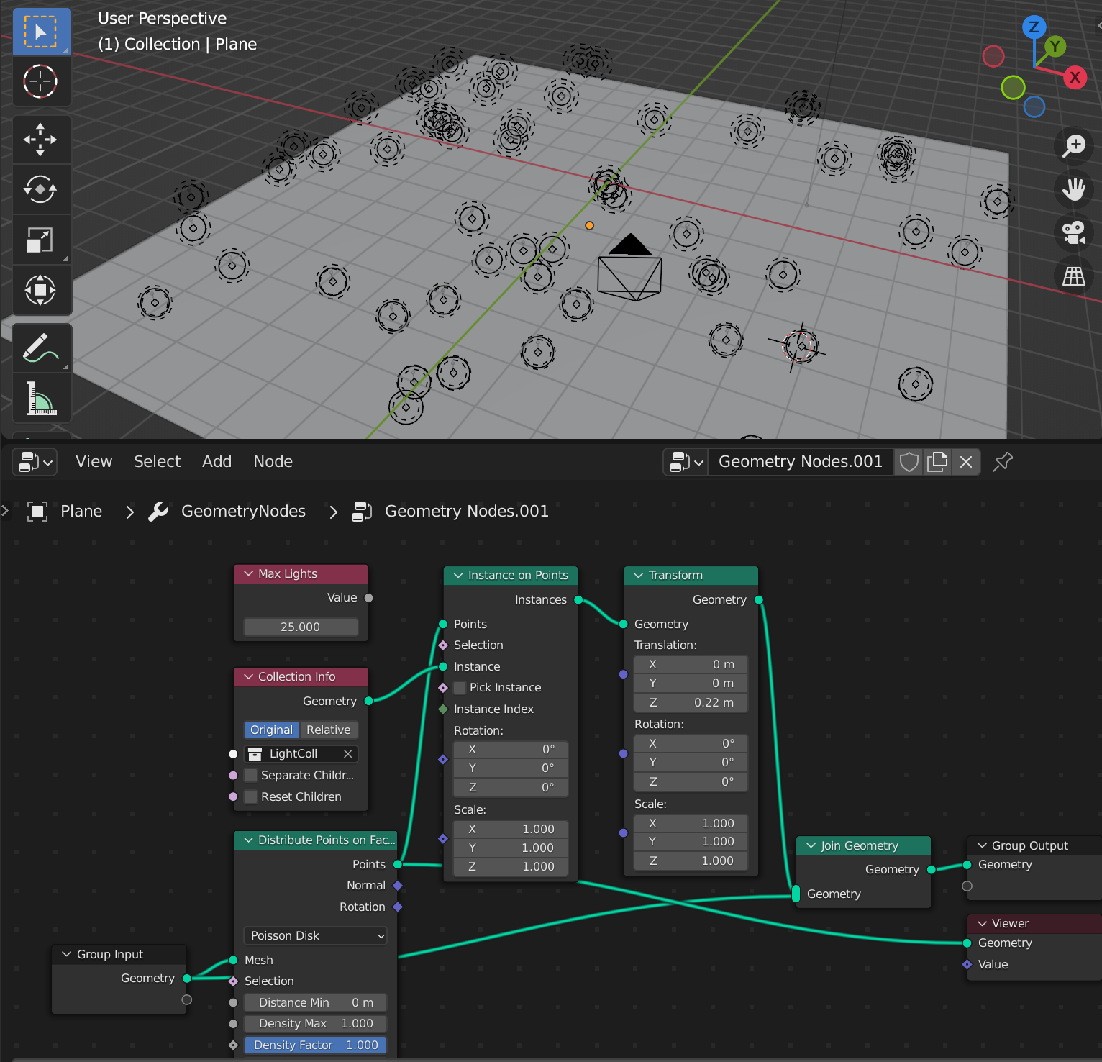Switch perspective/orthographic grid icon
Viewport: 1102px width, 1062px height.
[1074, 276]
